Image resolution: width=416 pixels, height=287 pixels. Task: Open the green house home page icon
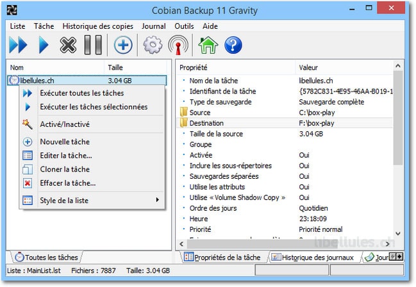(208, 45)
